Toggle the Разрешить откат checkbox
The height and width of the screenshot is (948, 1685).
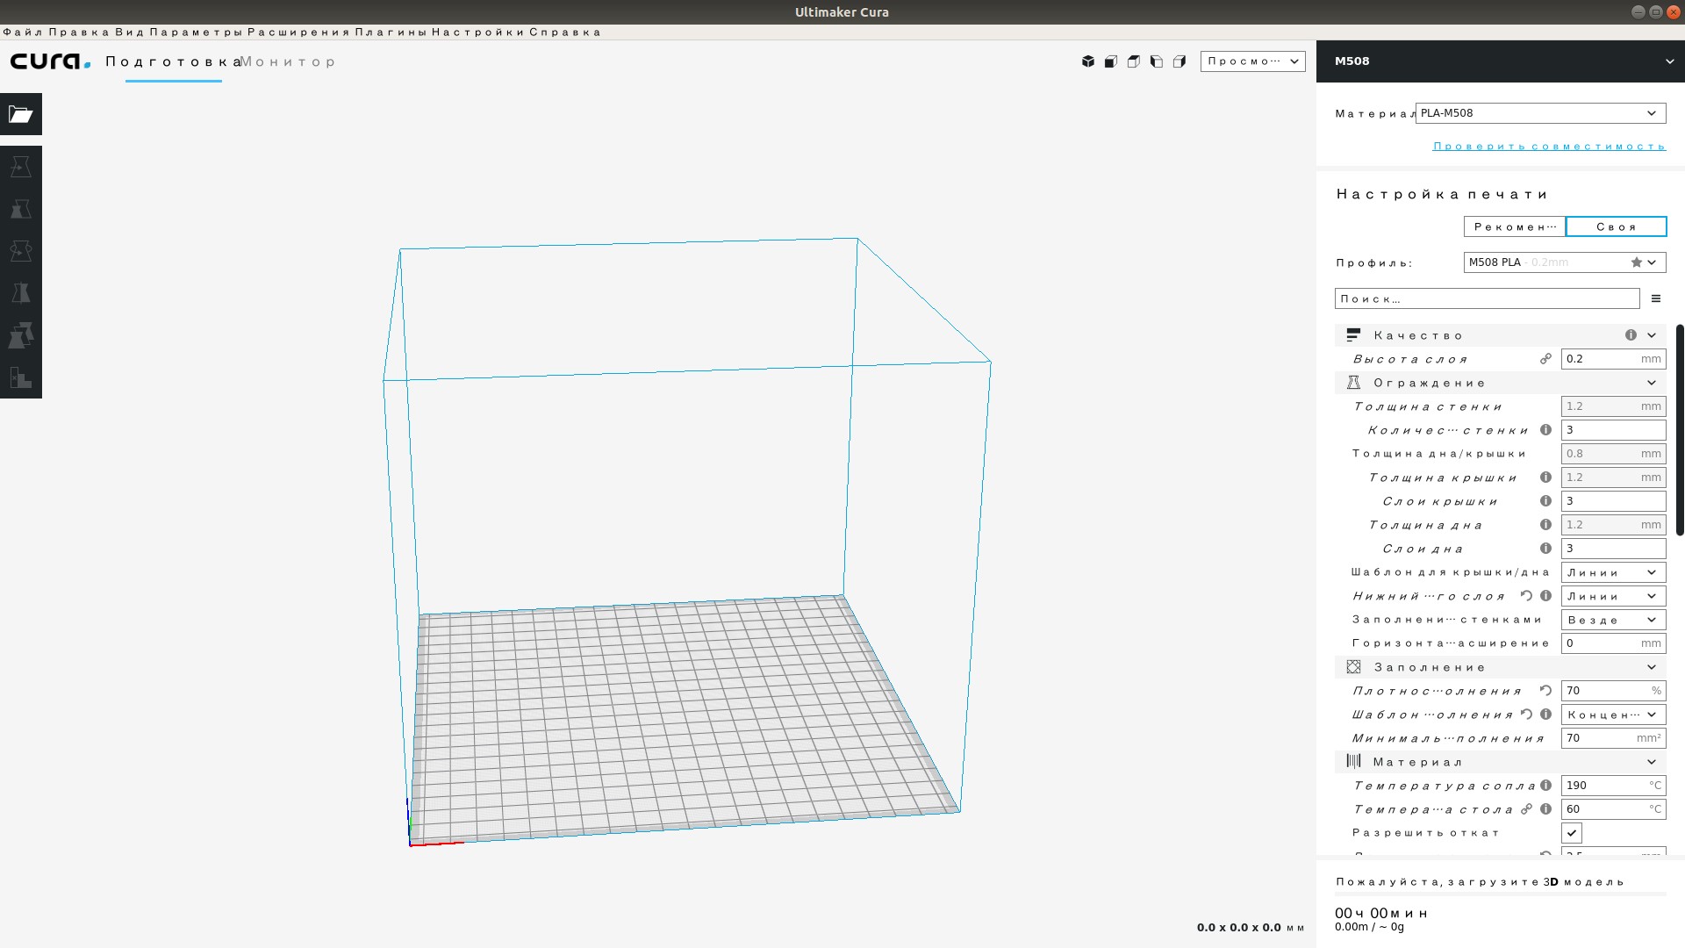[x=1571, y=833]
